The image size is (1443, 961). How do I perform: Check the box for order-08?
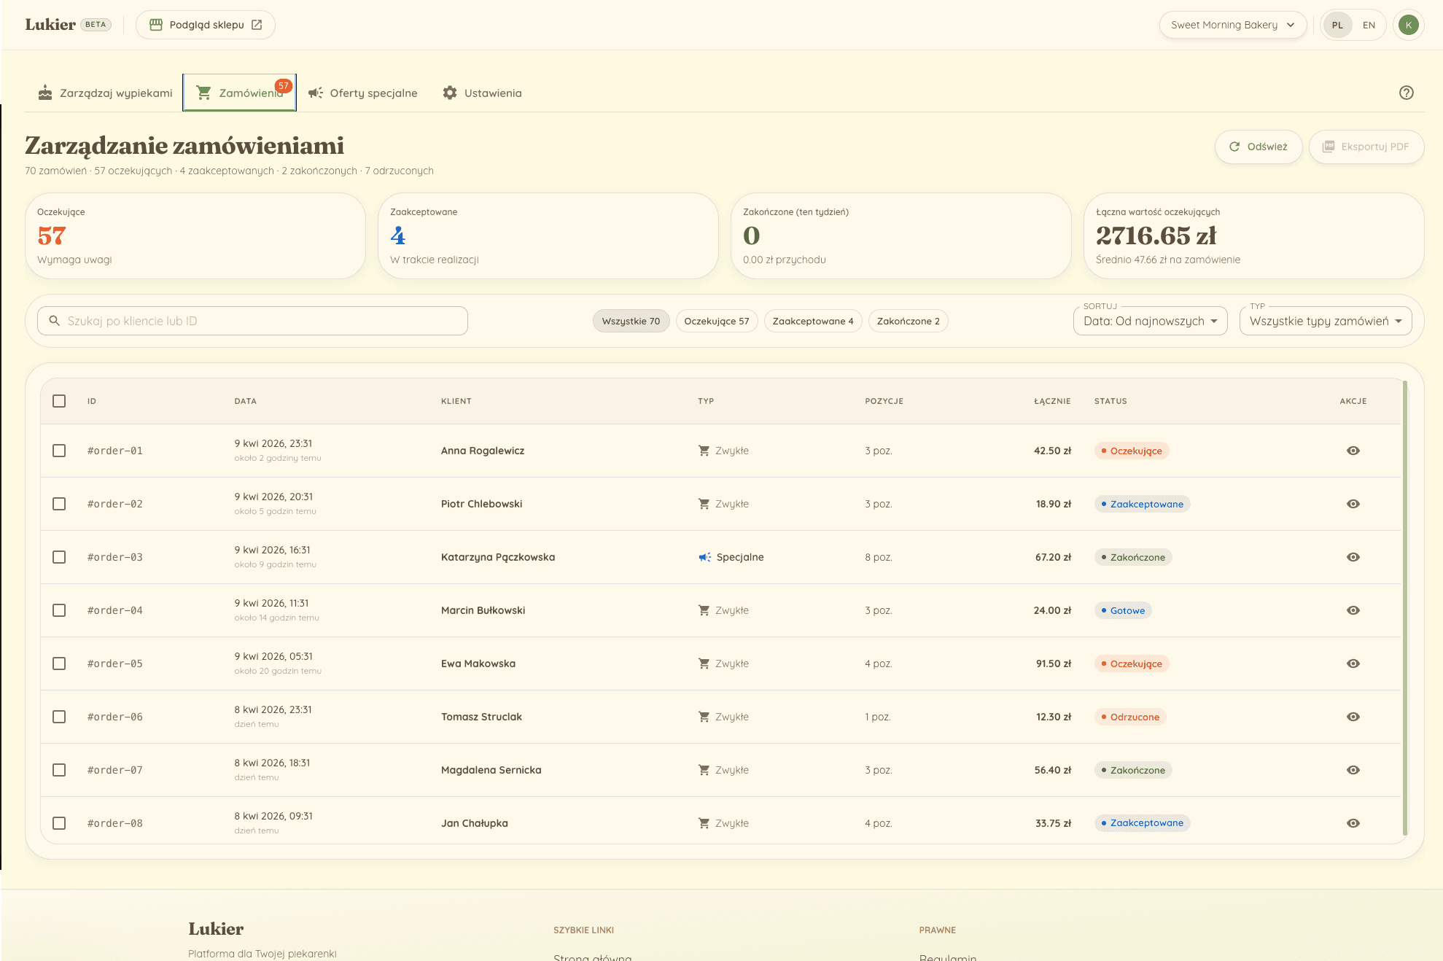[59, 823]
